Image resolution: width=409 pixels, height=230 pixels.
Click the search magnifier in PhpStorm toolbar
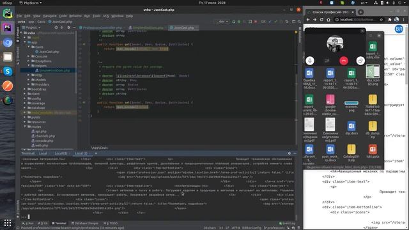tap(299, 22)
